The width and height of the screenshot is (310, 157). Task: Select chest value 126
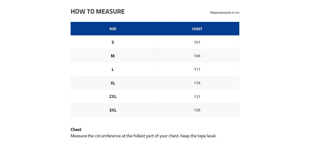tap(197, 110)
